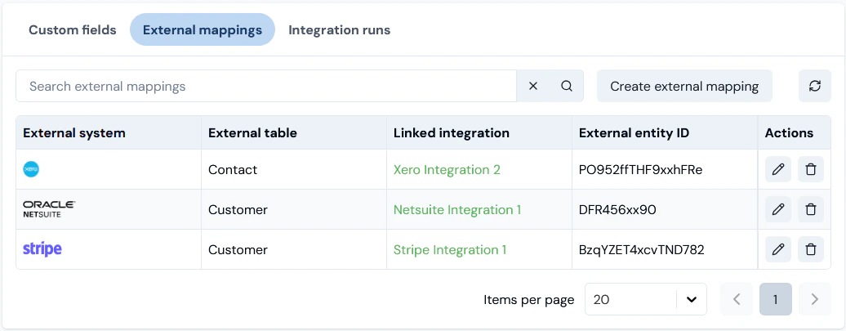Edit the Xero external mapping
Viewport: 846px width, 331px height.
[778, 169]
